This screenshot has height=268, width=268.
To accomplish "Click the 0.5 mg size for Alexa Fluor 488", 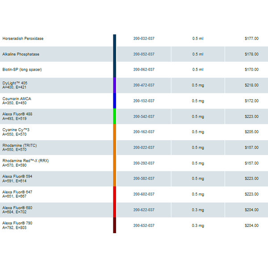I will (198, 117).
